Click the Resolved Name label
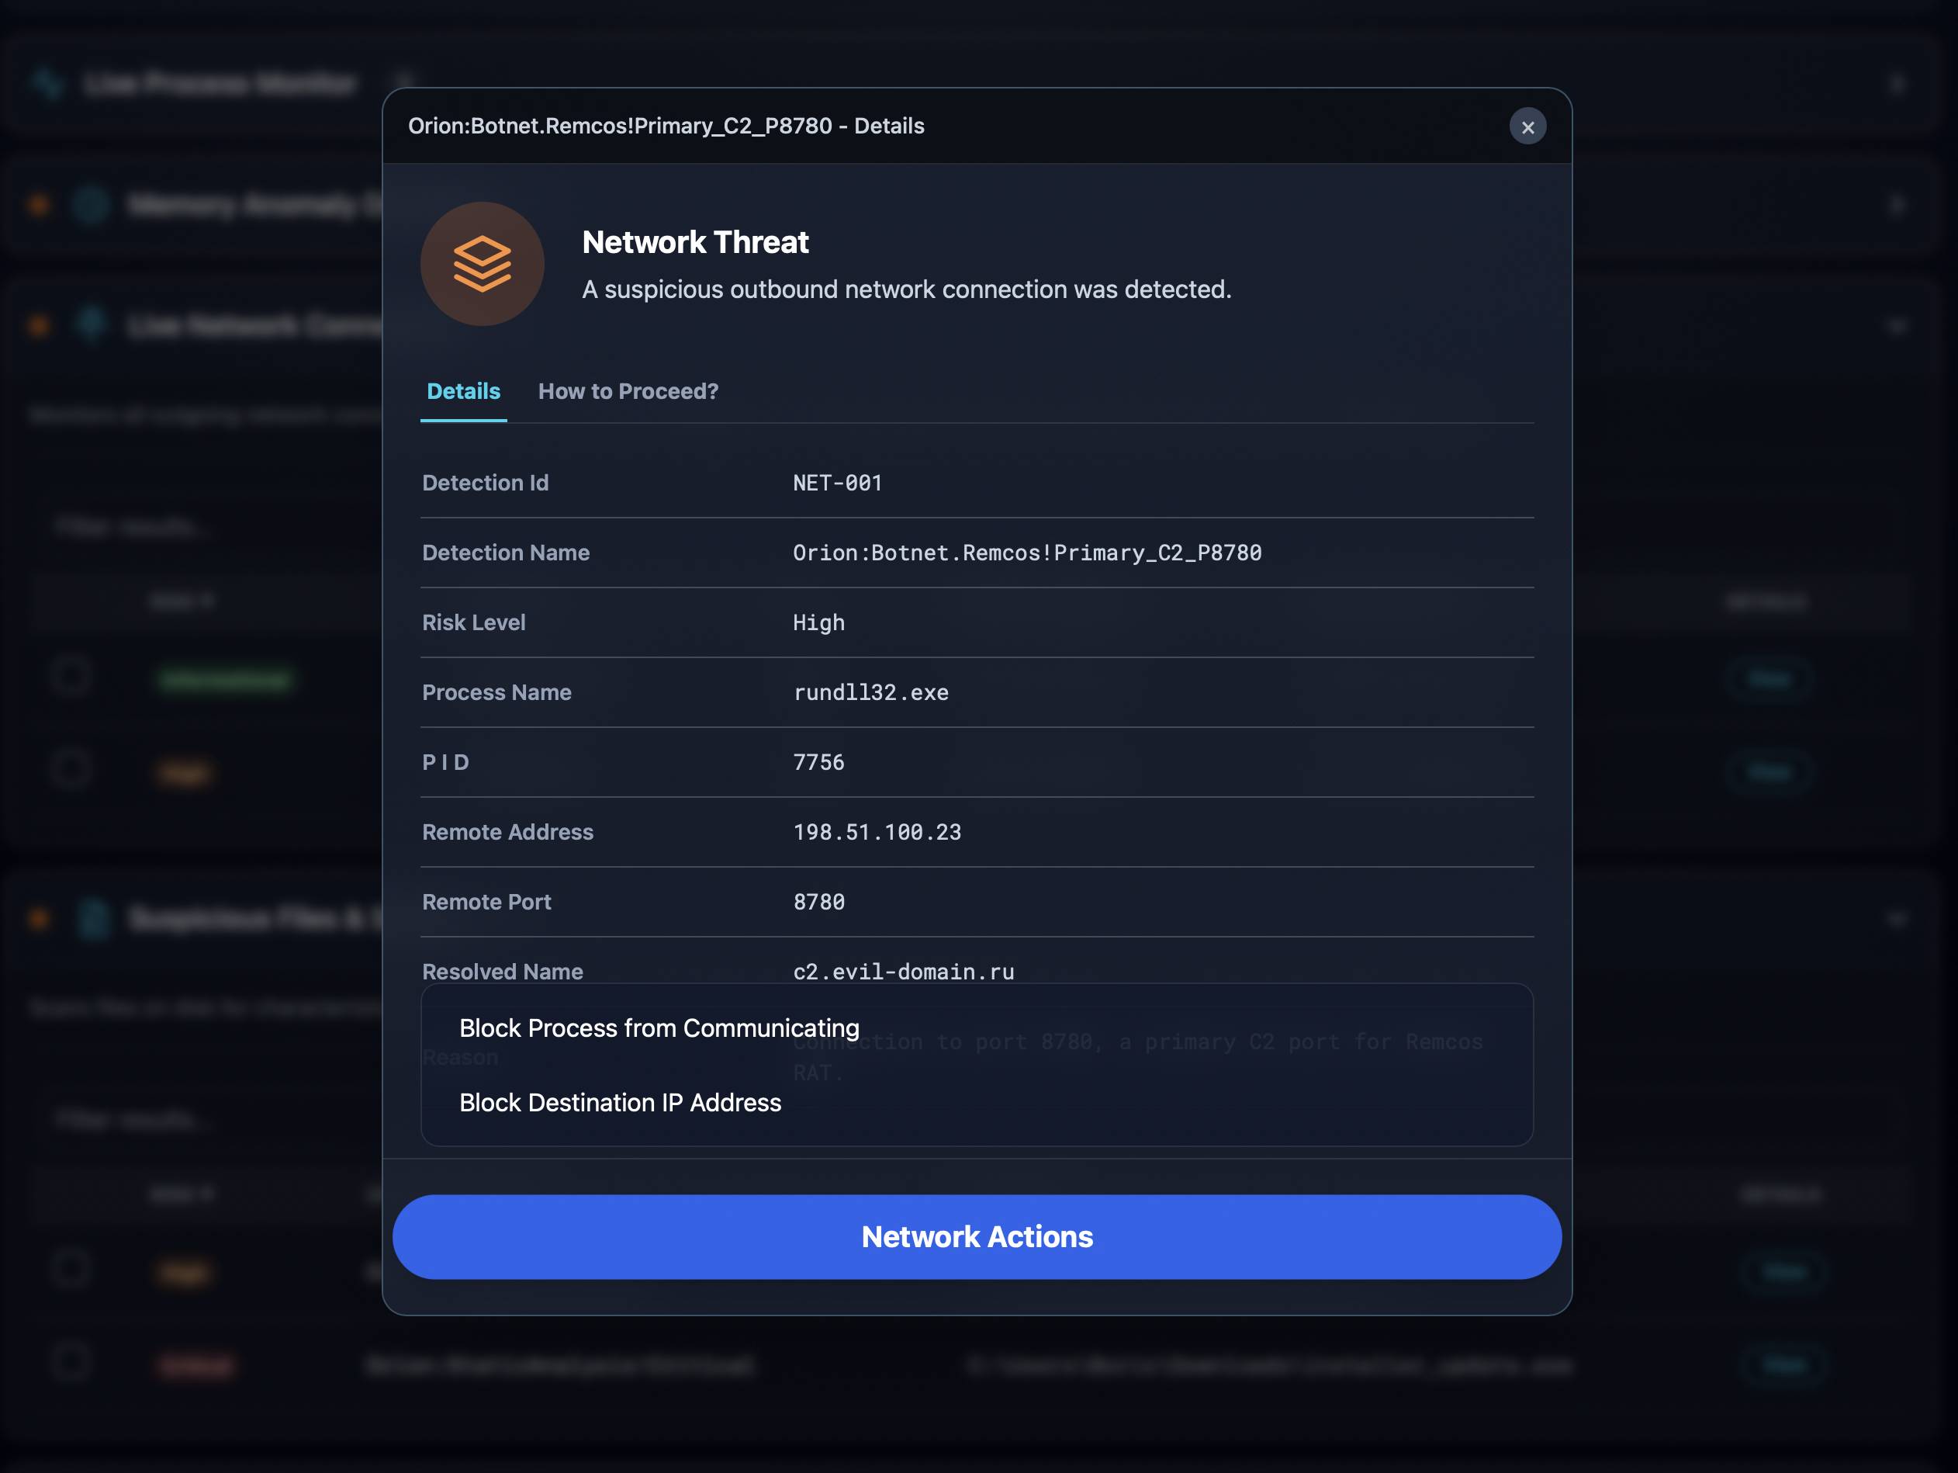Image resolution: width=1958 pixels, height=1473 pixels. coord(502,971)
